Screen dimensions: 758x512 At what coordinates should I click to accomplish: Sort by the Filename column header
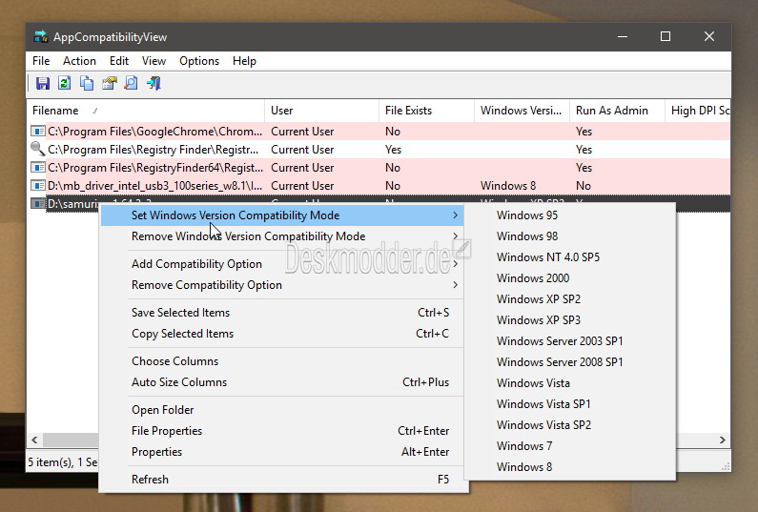(146, 111)
